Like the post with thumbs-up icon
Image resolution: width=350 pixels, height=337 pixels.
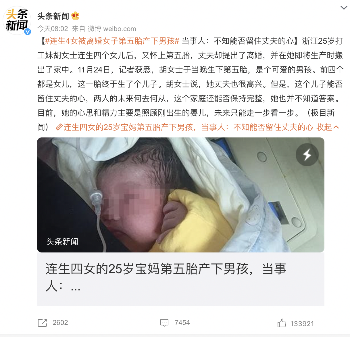[x=282, y=323]
